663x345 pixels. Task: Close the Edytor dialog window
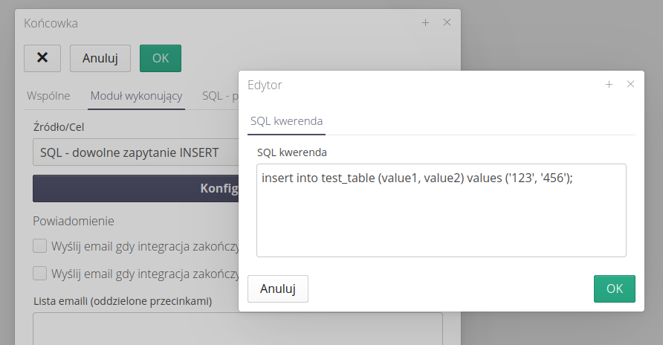point(630,84)
